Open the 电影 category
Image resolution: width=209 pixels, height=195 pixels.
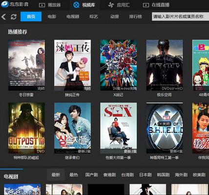point(52,17)
